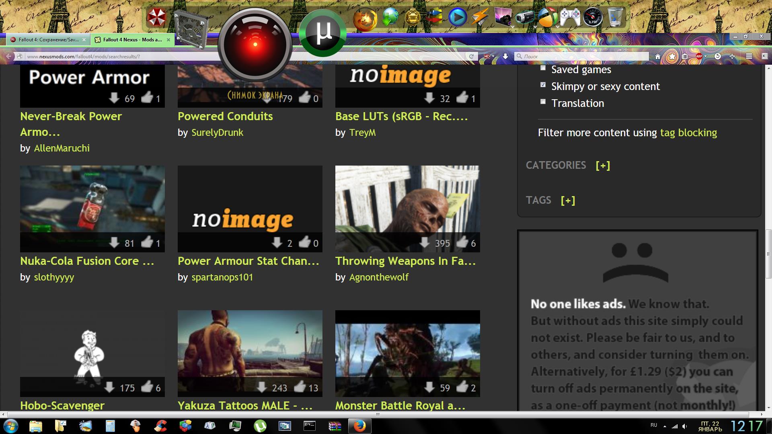Click the Firefox home button icon
This screenshot has height=434, width=772.
pyautogui.click(x=658, y=57)
